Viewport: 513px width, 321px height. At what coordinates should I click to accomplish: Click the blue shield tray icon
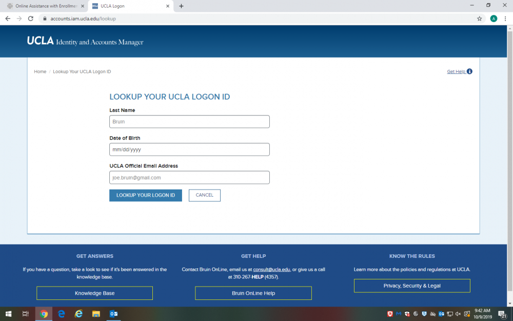424,314
